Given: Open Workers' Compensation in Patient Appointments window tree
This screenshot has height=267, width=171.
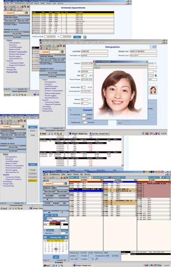Looking at the screenshot, I should [18, 52].
